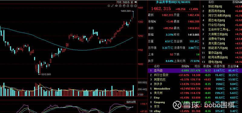Click 科尔士百货 gain value +37.62%
The height and width of the screenshot is (113, 242).
tap(184, 75)
